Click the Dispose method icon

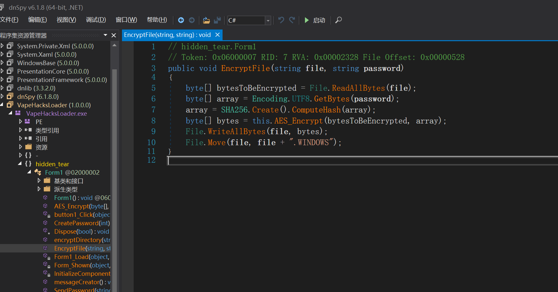46,231
